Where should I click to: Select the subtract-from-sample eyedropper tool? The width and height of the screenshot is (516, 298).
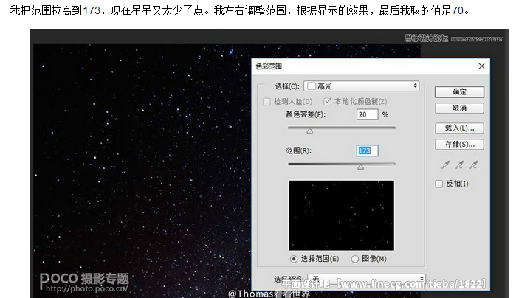click(473, 164)
